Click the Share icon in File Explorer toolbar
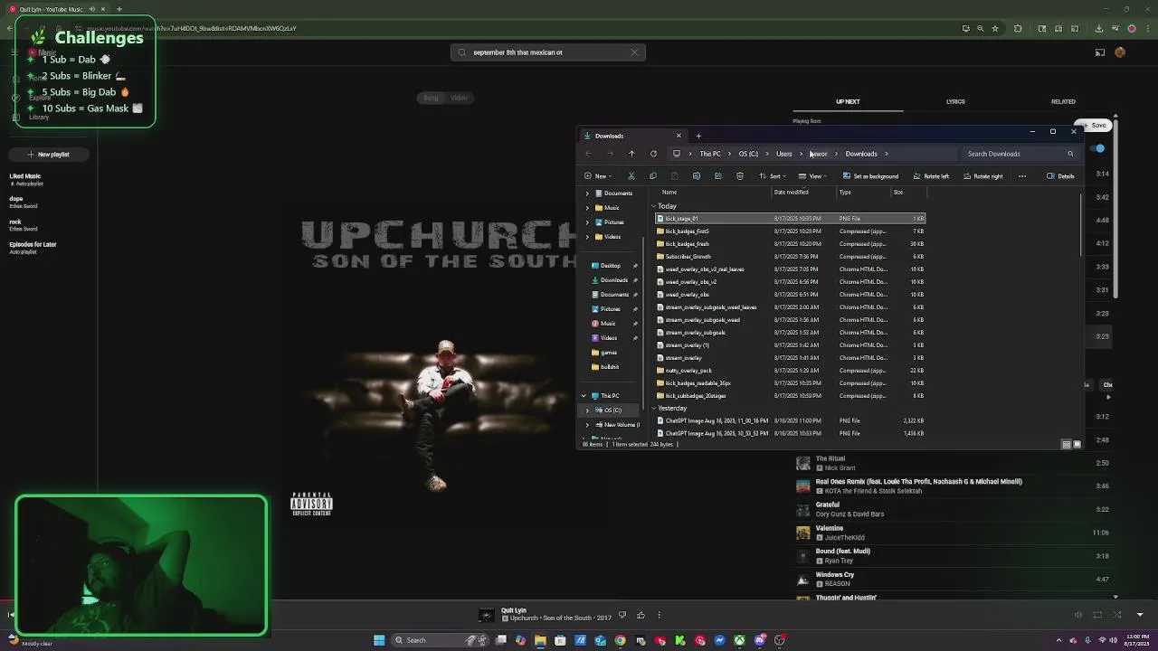 (718, 176)
